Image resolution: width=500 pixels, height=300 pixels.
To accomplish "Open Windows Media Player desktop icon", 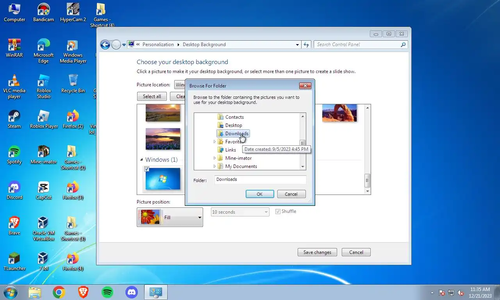I will pos(73,51).
